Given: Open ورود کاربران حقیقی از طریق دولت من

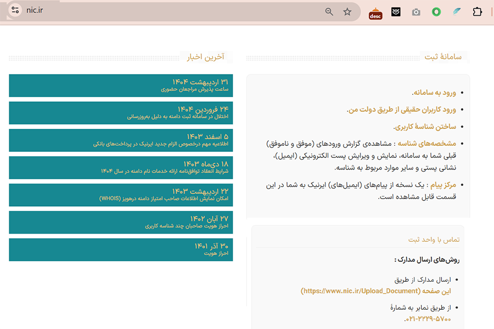Looking at the screenshot, I should (401, 110).
